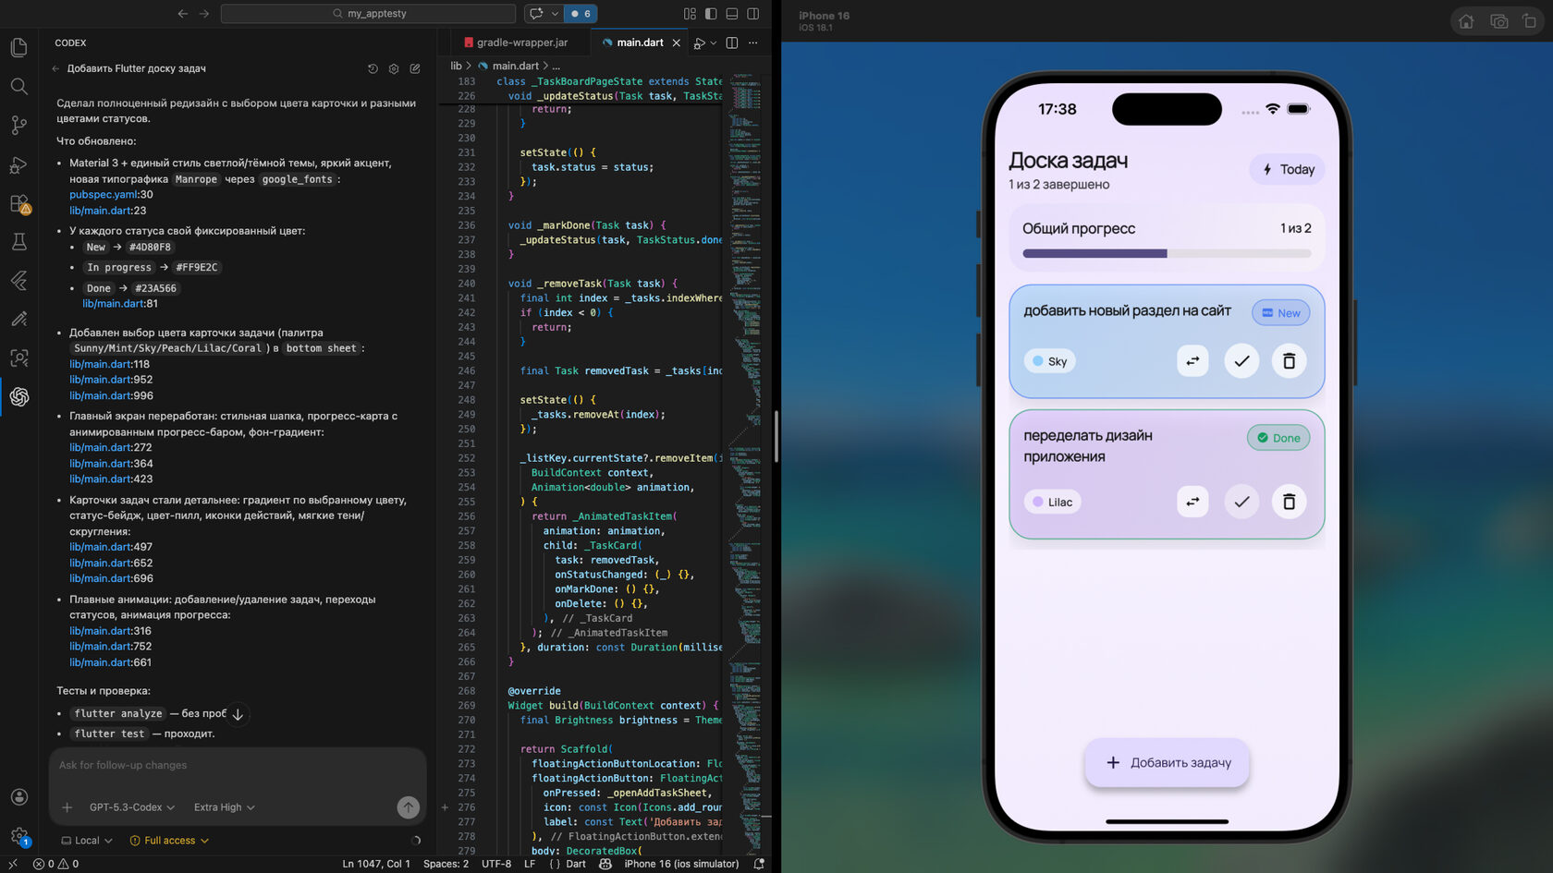Open Codex settings gear icon

click(x=394, y=68)
